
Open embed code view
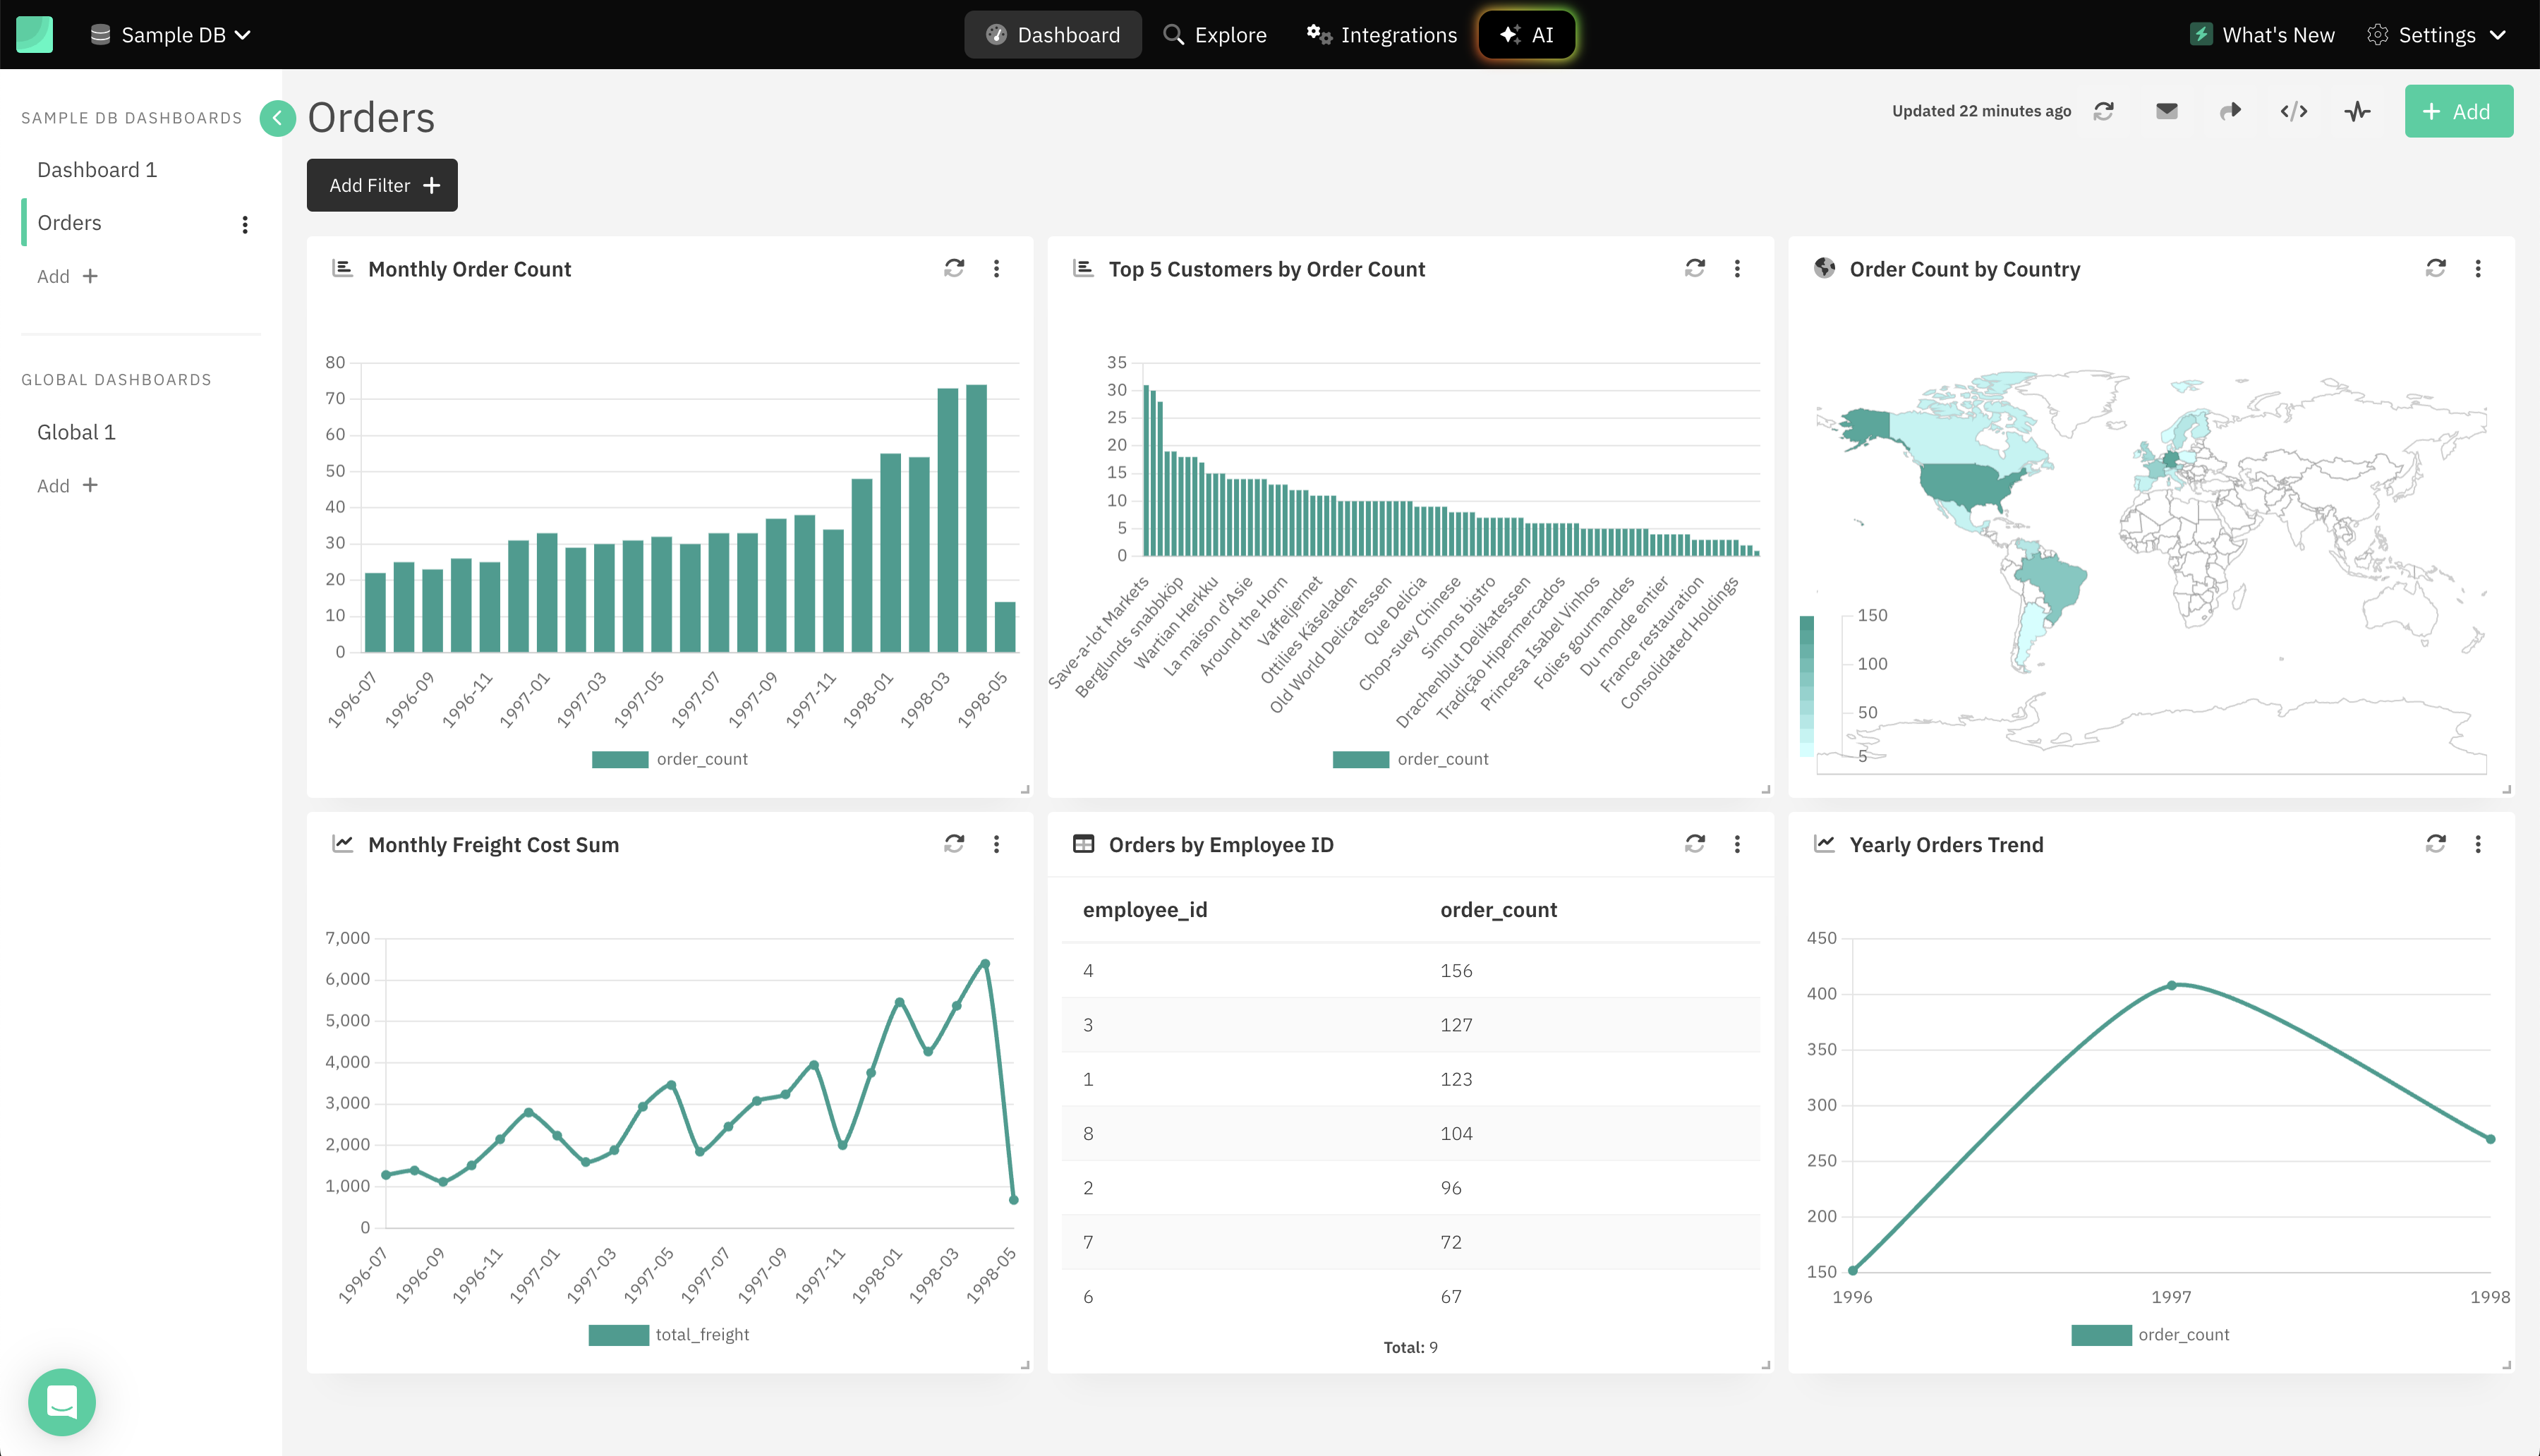pyautogui.click(x=2294, y=111)
